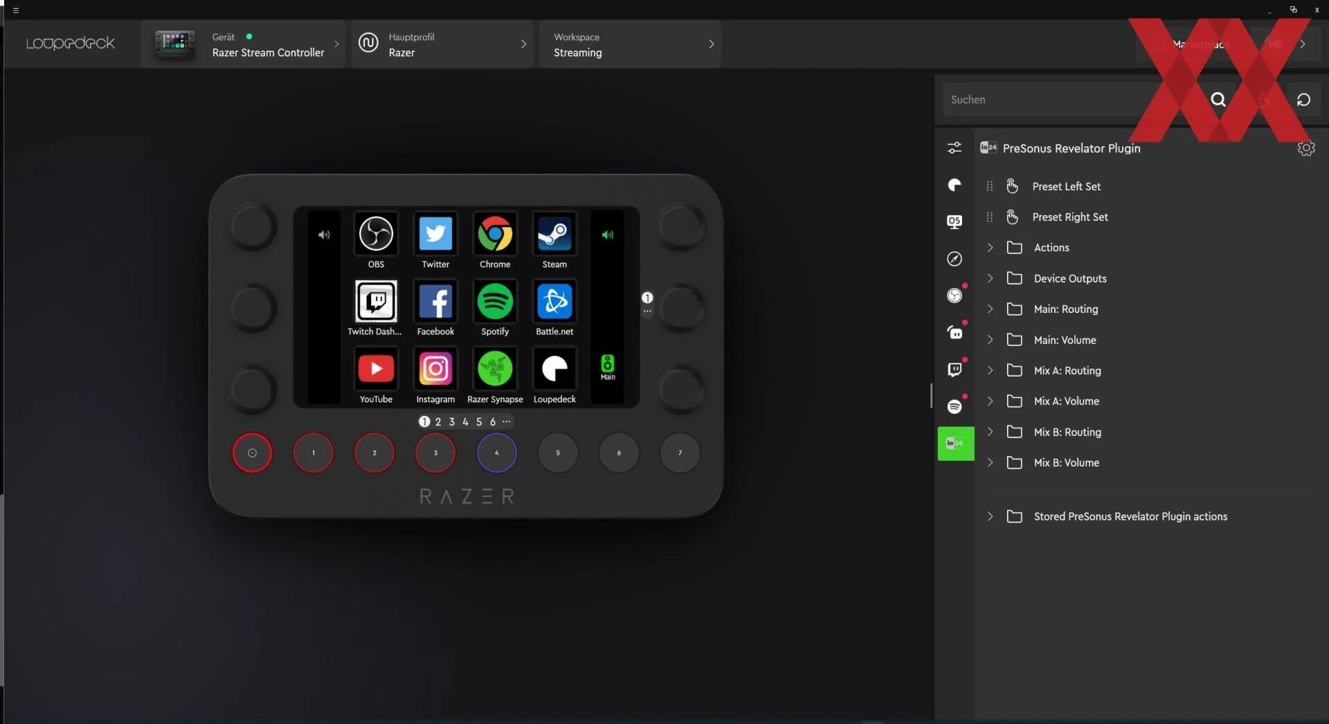Open the Loupedeck plugin in sidebar
Viewport: 1329px width, 724px height.
click(x=955, y=185)
